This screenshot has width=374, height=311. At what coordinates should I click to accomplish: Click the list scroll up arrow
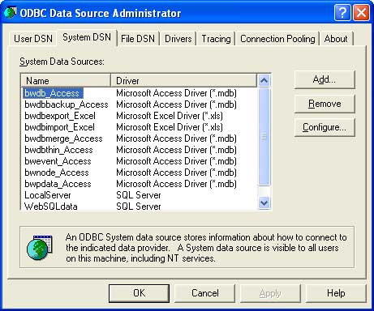264,80
